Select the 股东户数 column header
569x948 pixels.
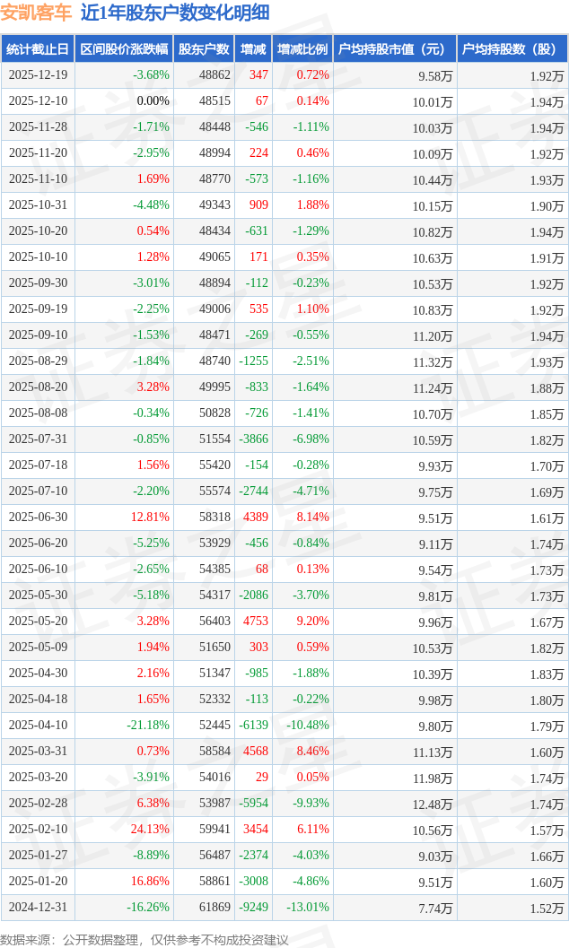coord(204,49)
